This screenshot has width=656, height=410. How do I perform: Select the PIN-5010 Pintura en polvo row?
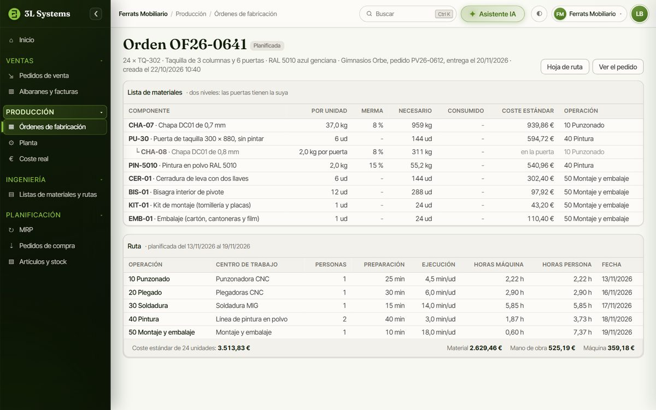(x=383, y=165)
